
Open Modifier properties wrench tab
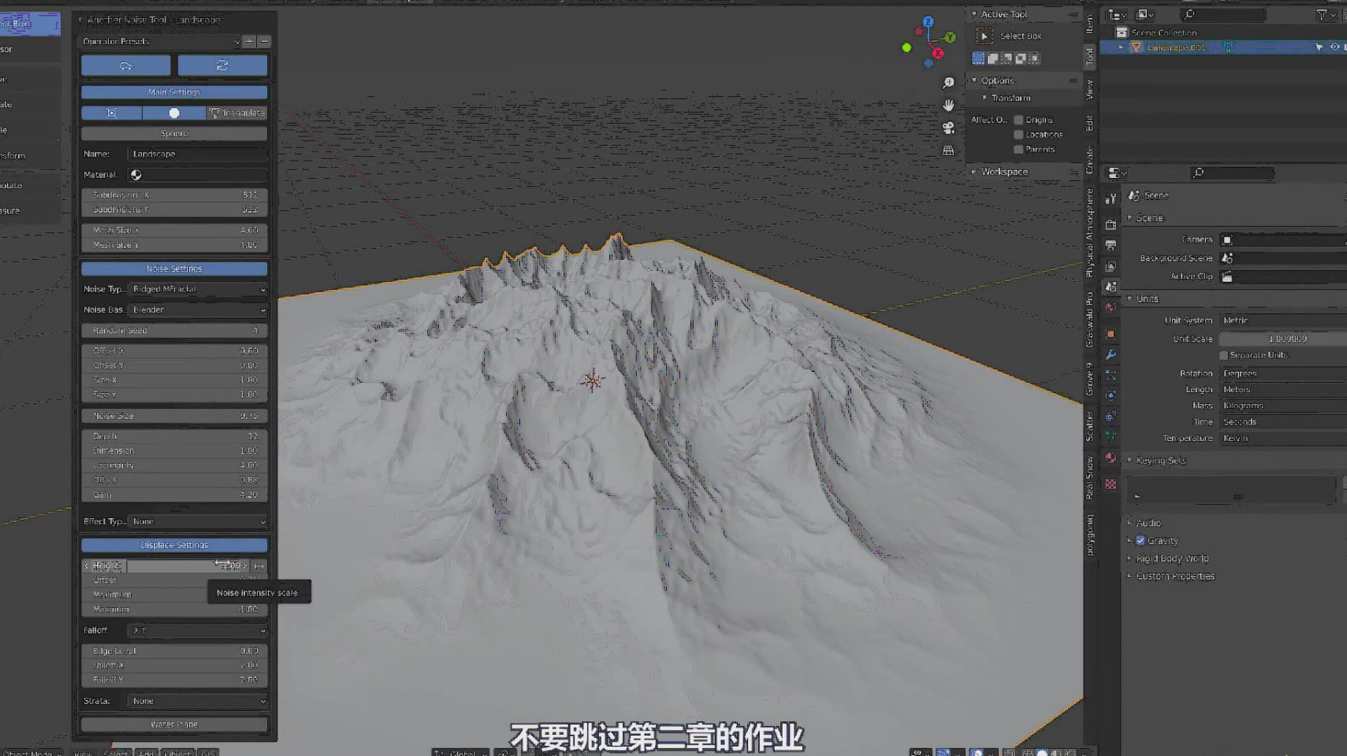tap(1111, 355)
